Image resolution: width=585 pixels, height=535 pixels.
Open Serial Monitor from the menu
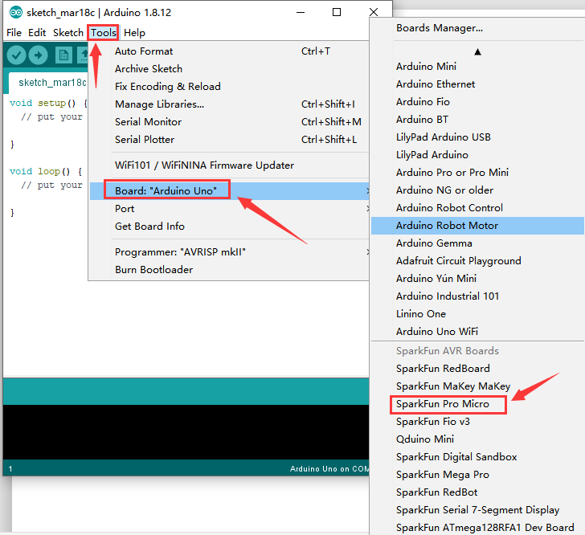pos(228,121)
